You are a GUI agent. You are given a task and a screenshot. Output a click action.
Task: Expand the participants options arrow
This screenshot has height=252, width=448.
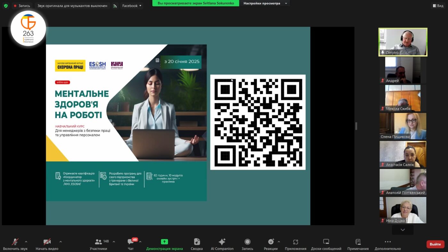[x=114, y=242]
